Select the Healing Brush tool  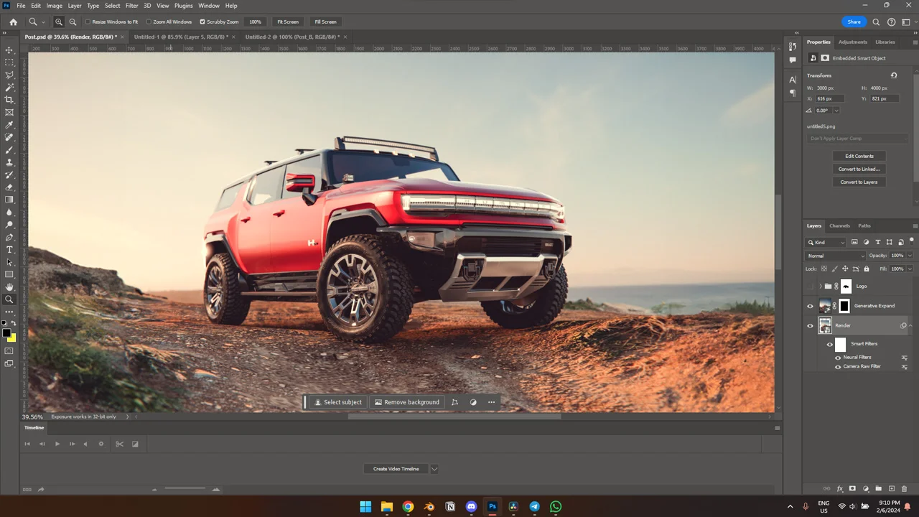coord(9,136)
